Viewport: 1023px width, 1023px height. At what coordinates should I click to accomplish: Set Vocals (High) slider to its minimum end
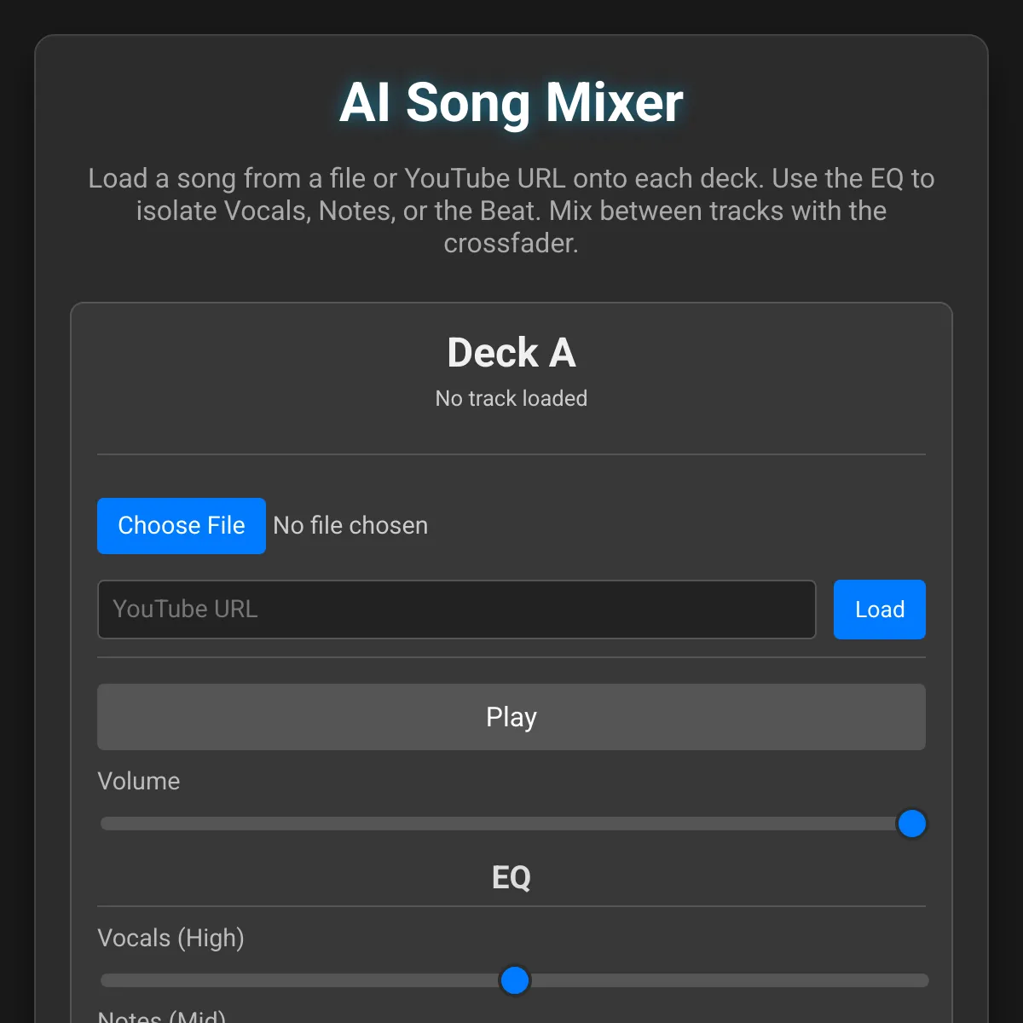[104, 980]
